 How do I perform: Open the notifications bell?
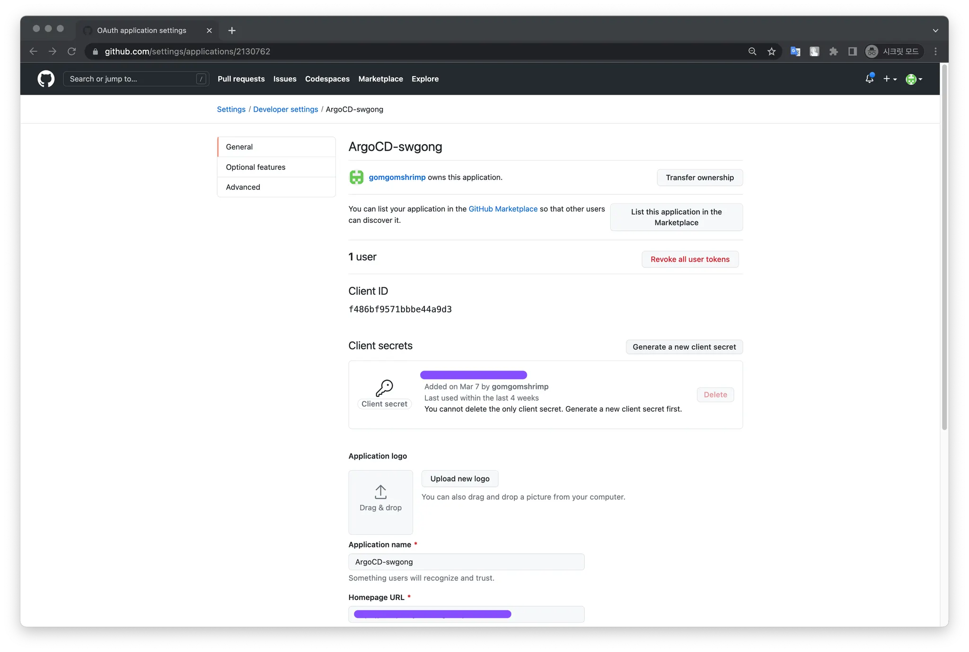point(869,79)
